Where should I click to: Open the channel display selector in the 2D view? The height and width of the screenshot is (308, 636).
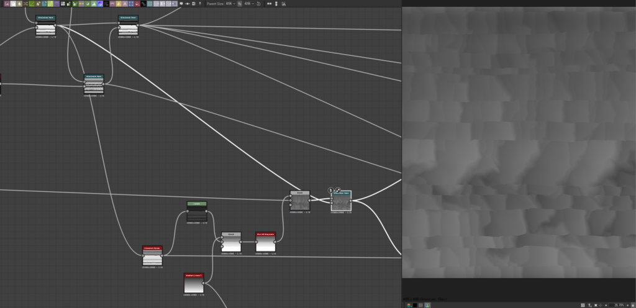(409, 305)
